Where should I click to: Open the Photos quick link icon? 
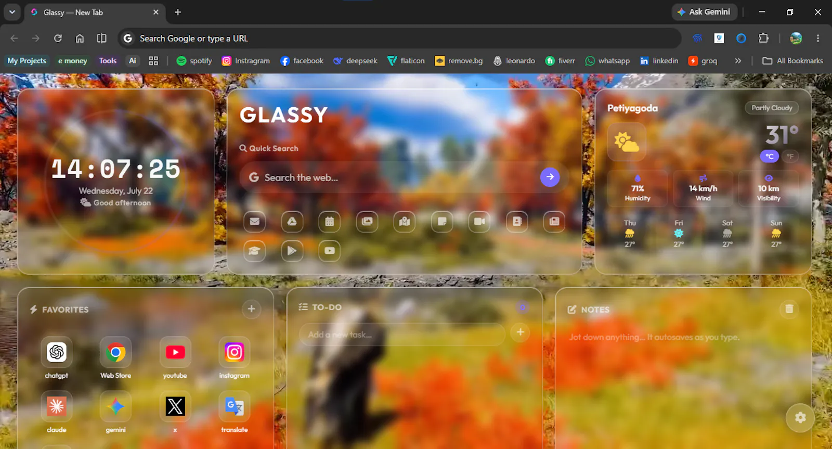pyautogui.click(x=367, y=222)
